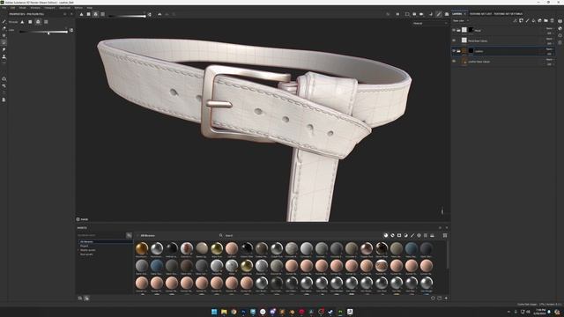Open File Explorer from the taskbar
The image size is (564, 317).
coord(224,312)
